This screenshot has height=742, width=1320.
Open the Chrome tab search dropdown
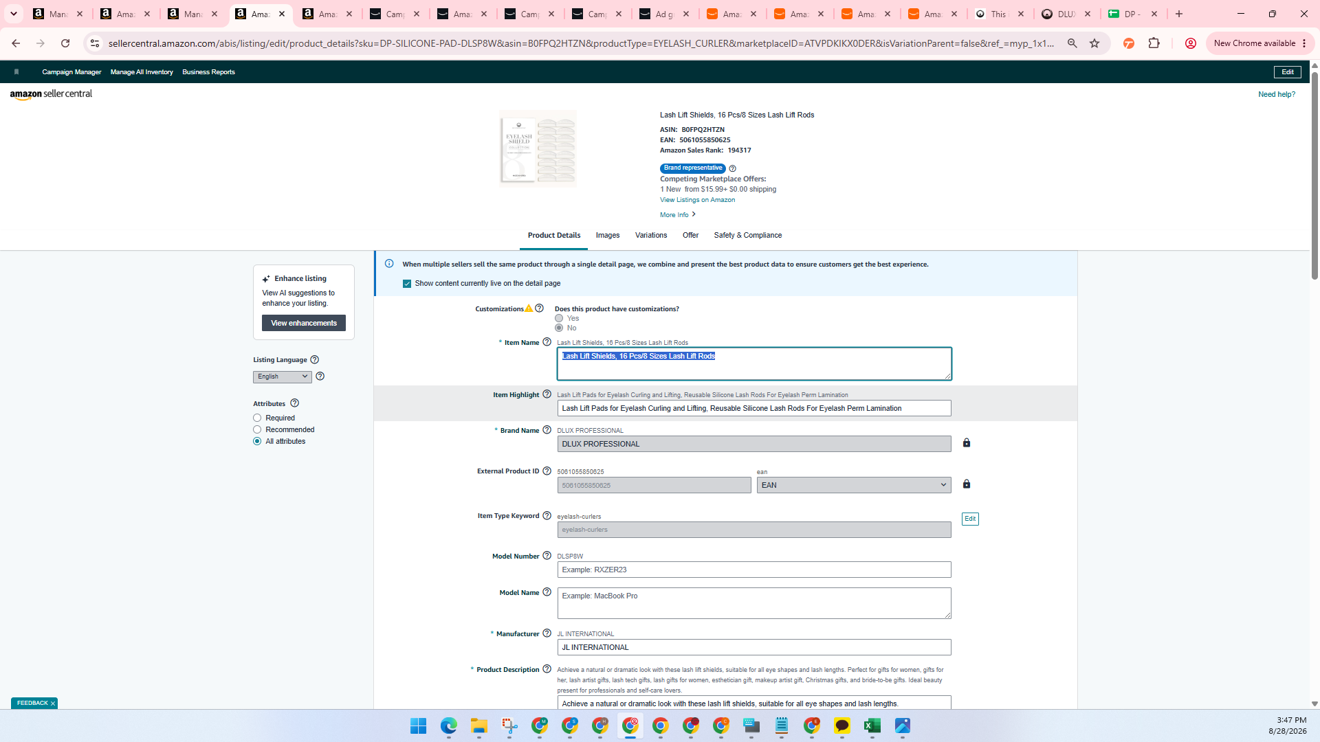tap(13, 14)
